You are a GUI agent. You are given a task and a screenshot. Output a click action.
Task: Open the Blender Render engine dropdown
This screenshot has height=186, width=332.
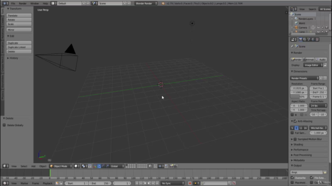(146, 4)
